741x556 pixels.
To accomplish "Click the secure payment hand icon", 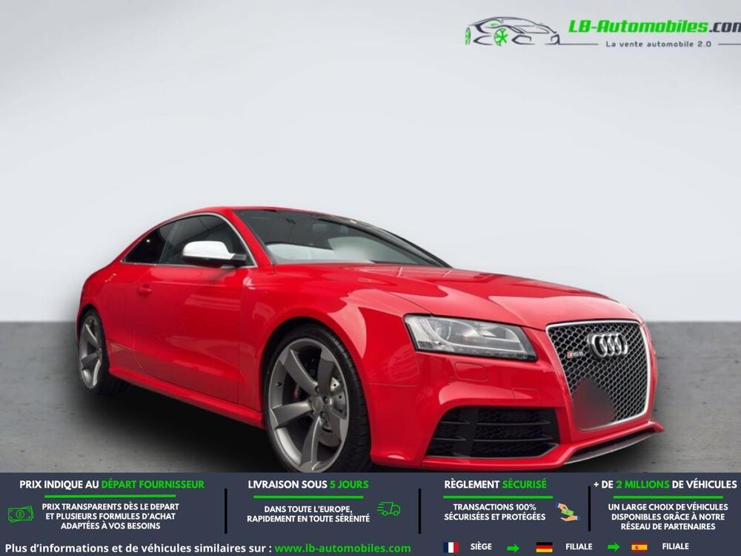I will 567,512.
